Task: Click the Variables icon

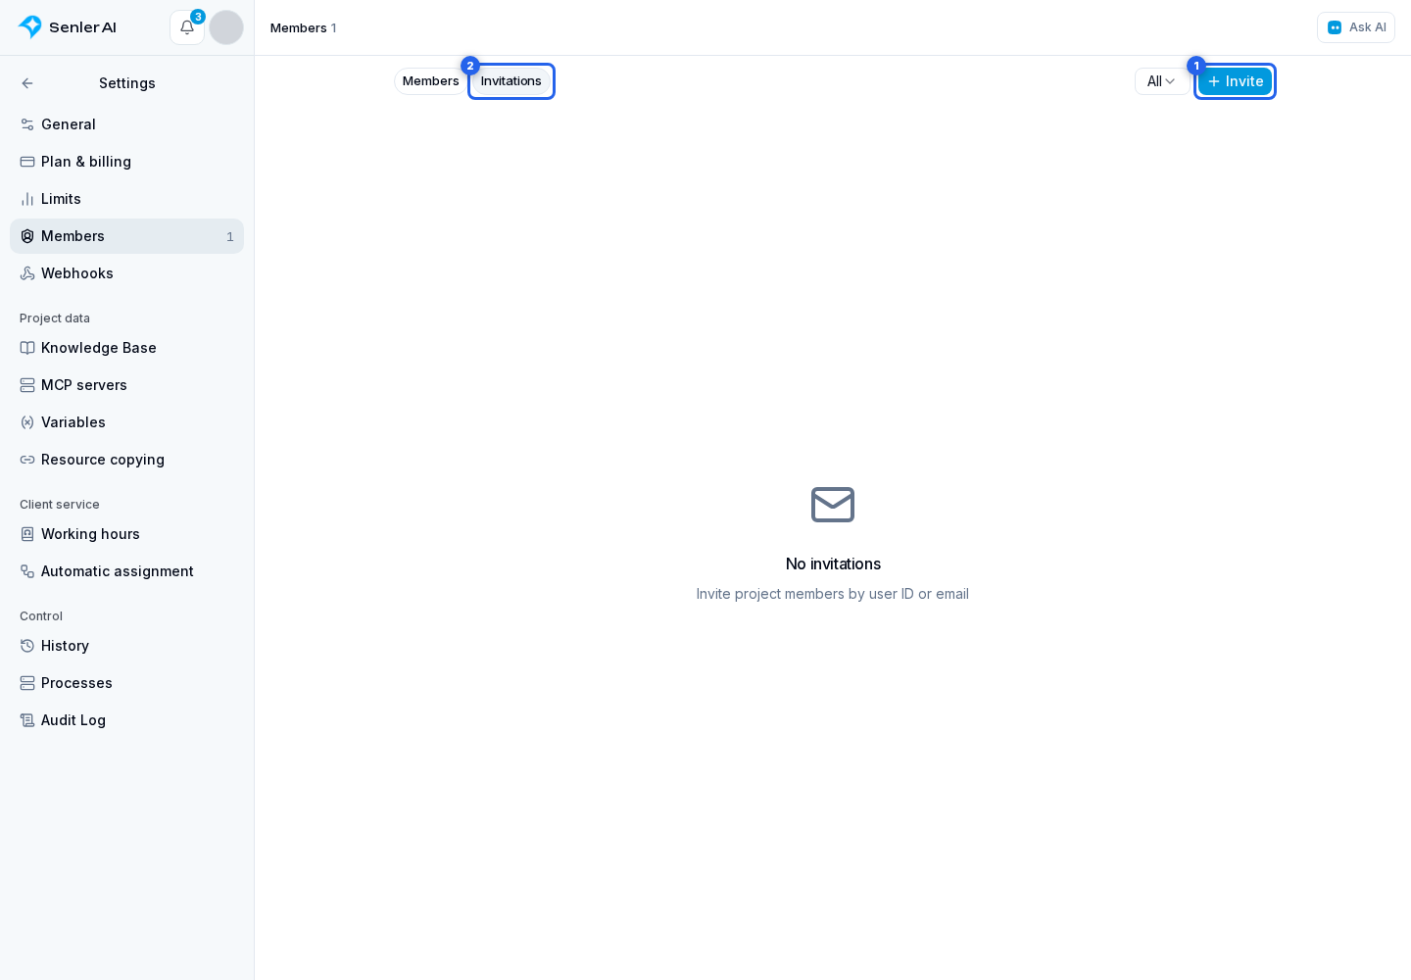Action: pos(27,422)
